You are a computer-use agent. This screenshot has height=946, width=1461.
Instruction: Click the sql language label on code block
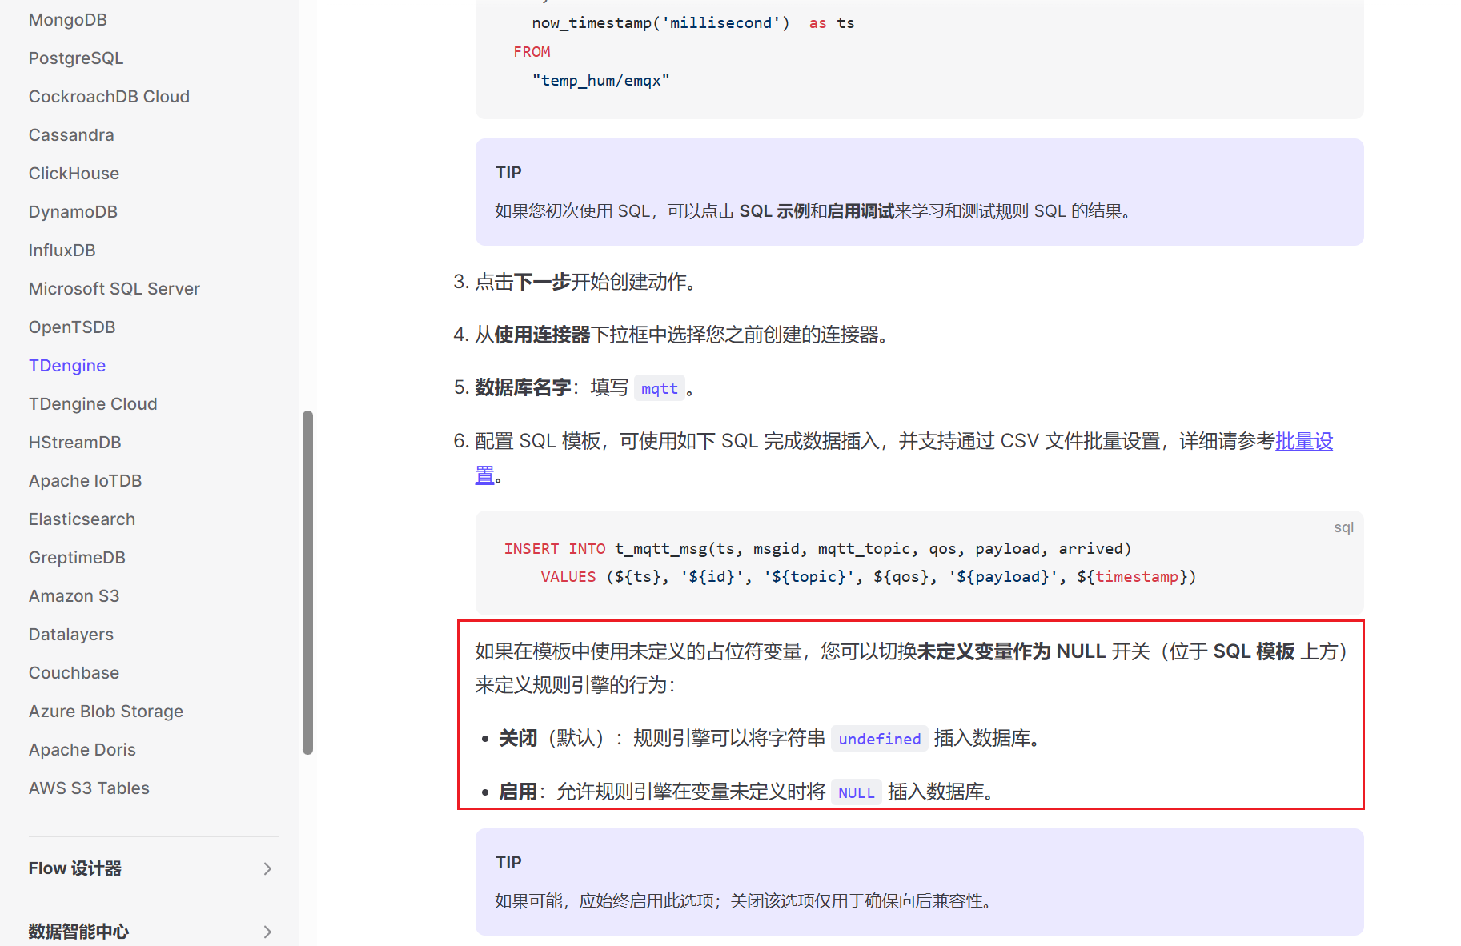tap(1344, 527)
